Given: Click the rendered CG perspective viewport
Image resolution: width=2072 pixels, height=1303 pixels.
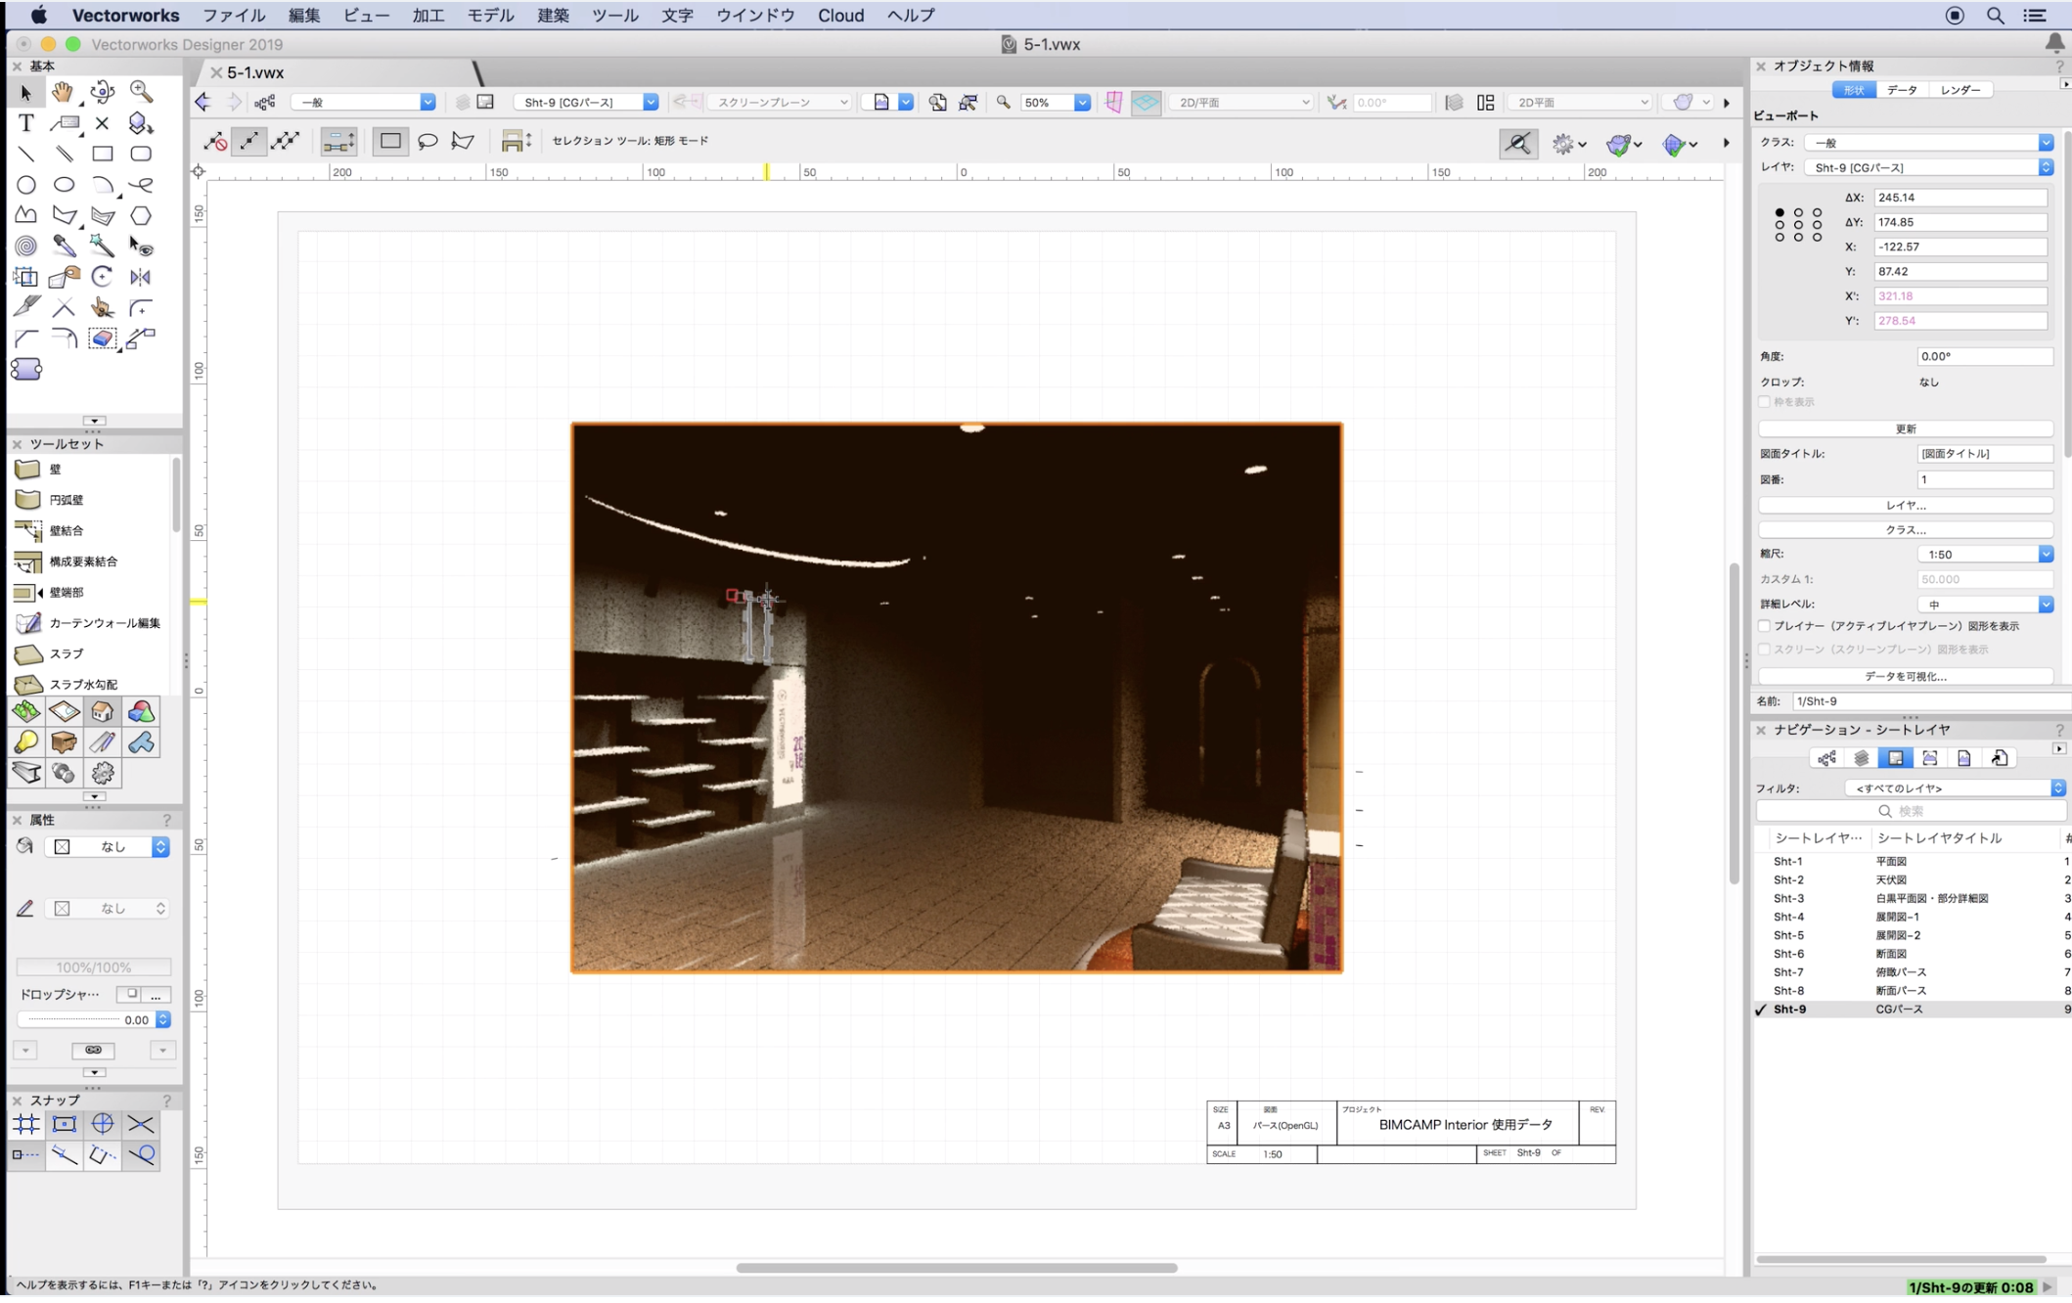Looking at the screenshot, I should click(956, 697).
